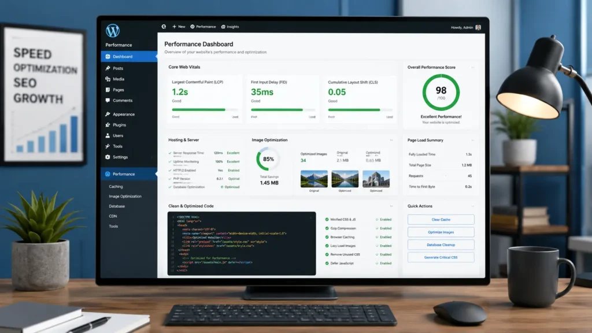Open the CDN submenu item

click(113, 216)
